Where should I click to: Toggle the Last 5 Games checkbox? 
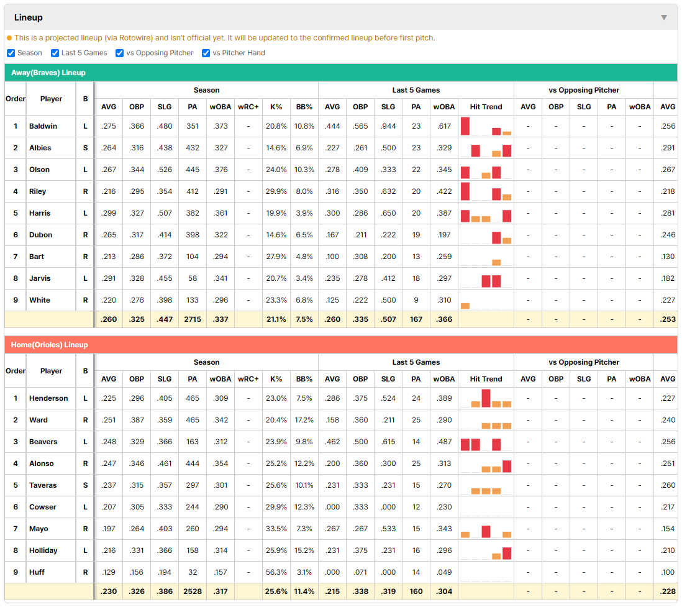tap(55, 53)
